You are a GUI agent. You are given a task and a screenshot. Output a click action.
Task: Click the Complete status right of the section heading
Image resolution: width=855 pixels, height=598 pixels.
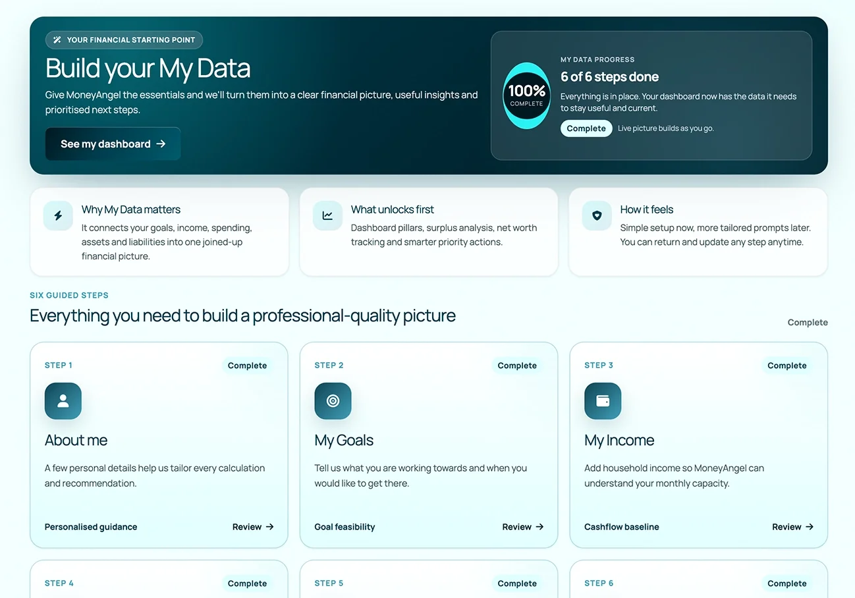(x=808, y=323)
